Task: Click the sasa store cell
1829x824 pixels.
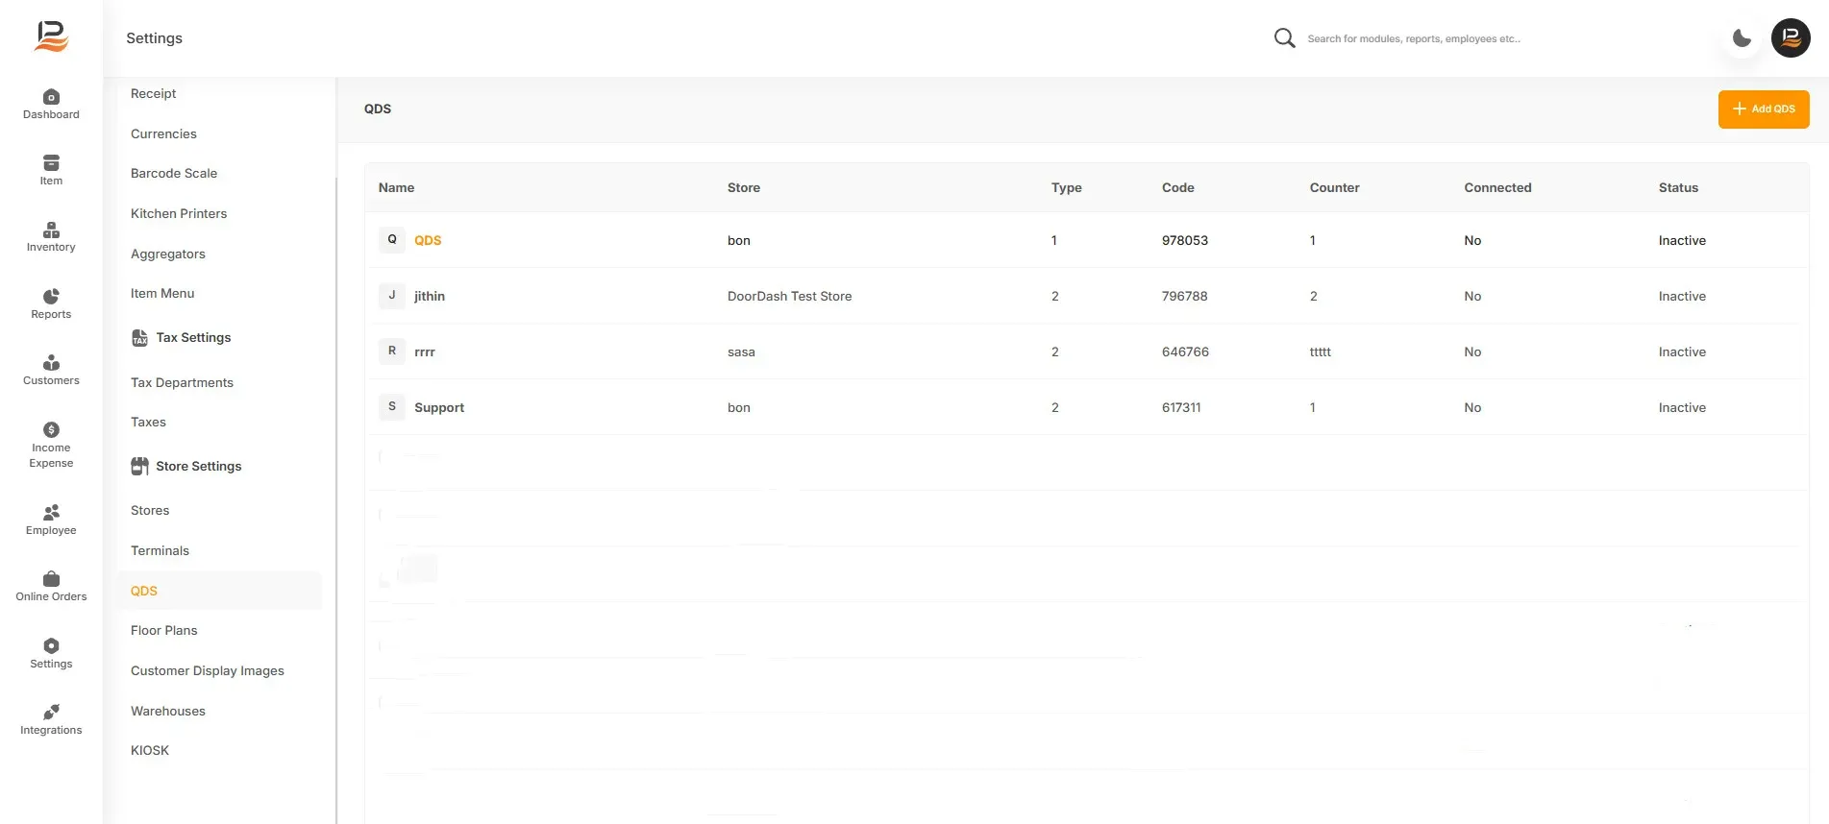Action: 741,352
